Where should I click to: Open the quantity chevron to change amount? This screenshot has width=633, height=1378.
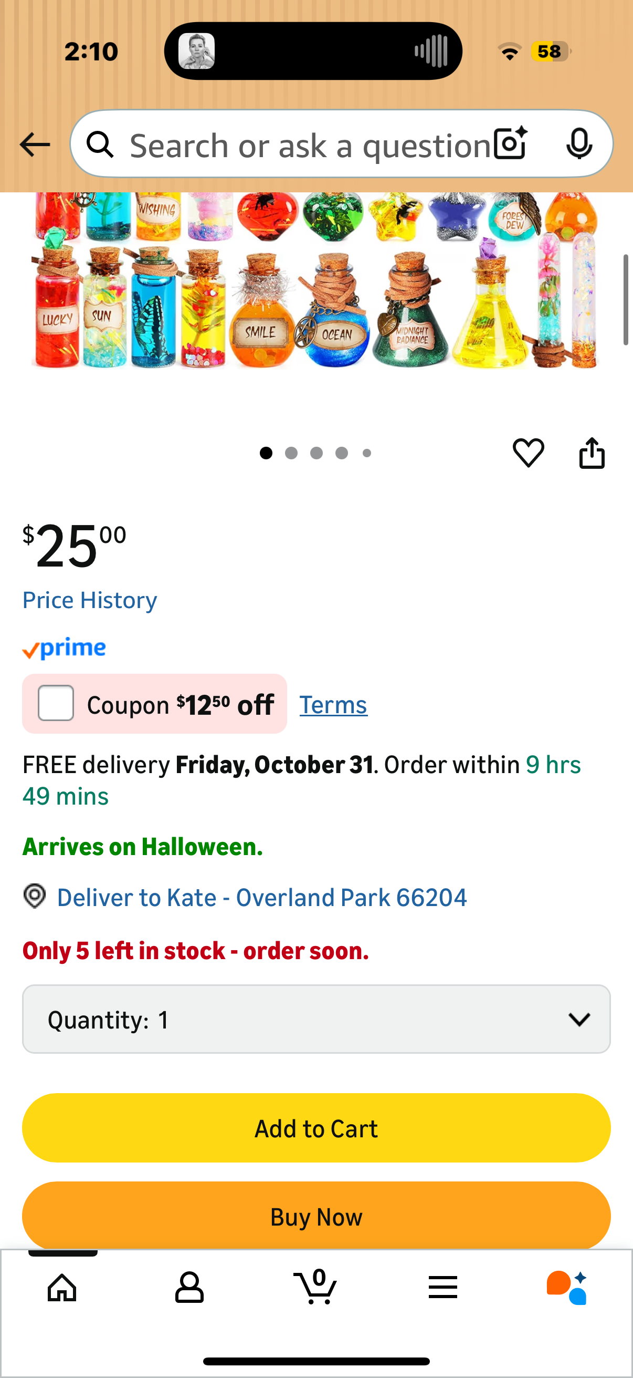tap(579, 1019)
